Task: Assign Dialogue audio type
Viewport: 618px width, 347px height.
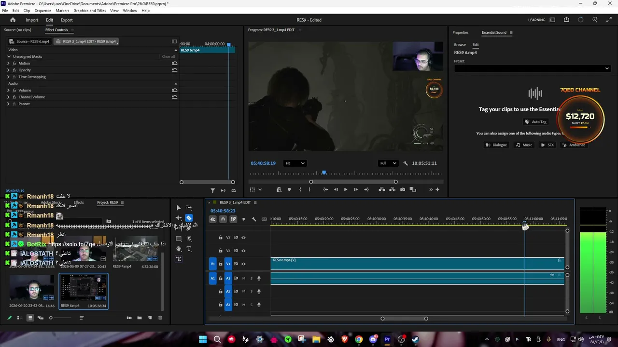Action: pyautogui.click(x=496, y=145)
